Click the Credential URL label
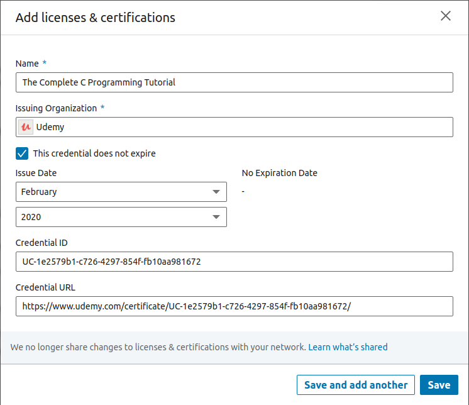 pos(45,287)
